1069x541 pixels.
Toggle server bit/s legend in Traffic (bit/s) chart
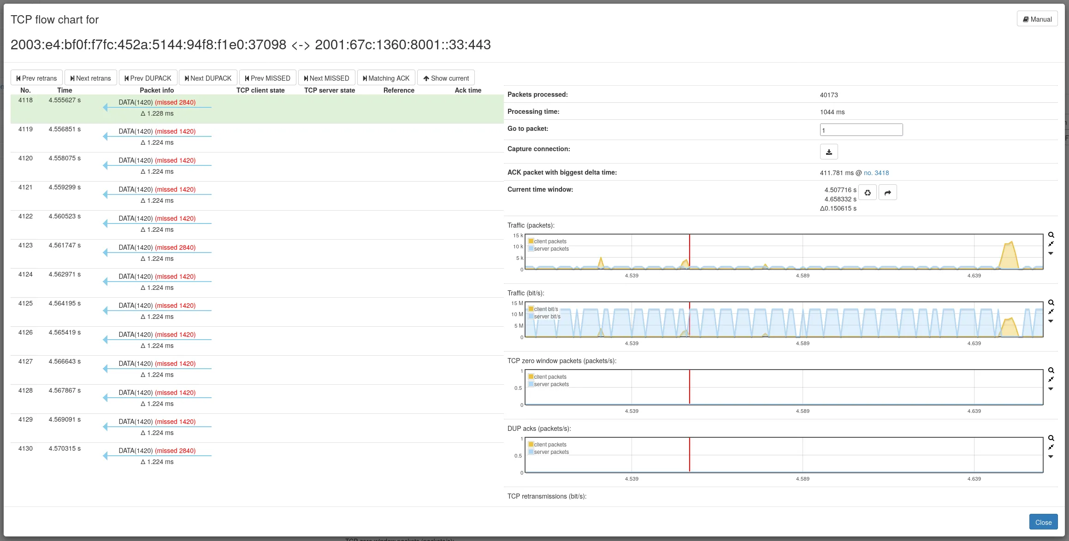(547, 317)
